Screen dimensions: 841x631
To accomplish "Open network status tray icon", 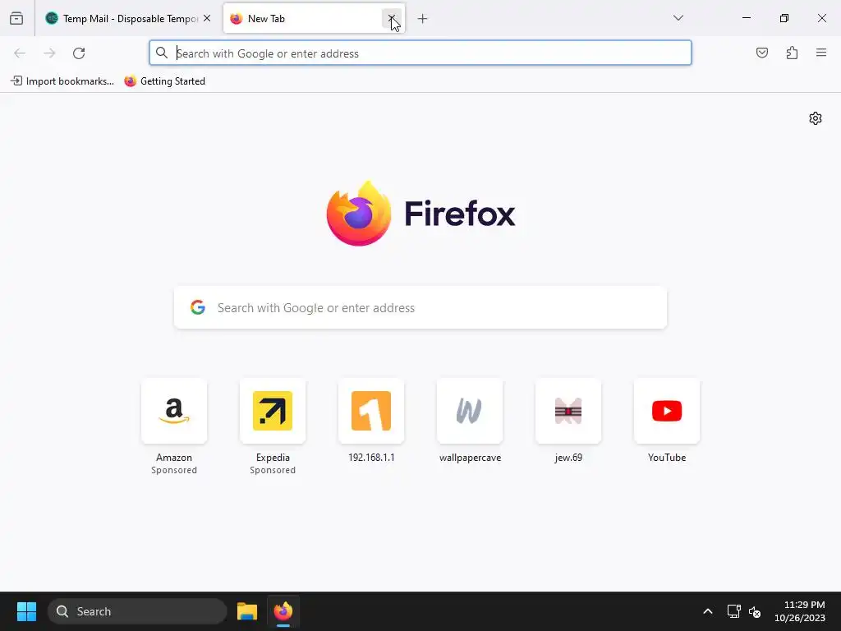I will pyautogui.click(x=733, y=611).
